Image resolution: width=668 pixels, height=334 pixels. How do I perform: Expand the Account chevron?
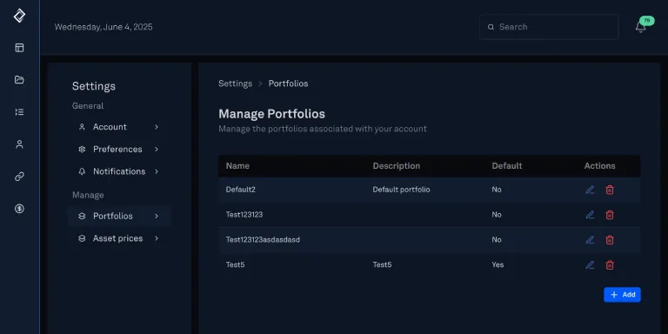coord(157,127)
